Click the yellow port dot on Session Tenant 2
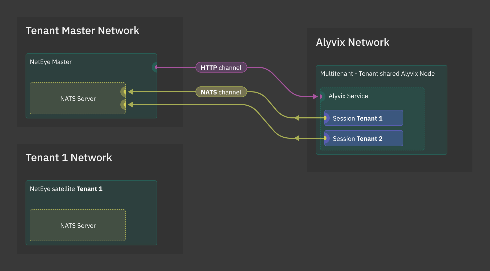490x271 pixels. click(325, 138)
